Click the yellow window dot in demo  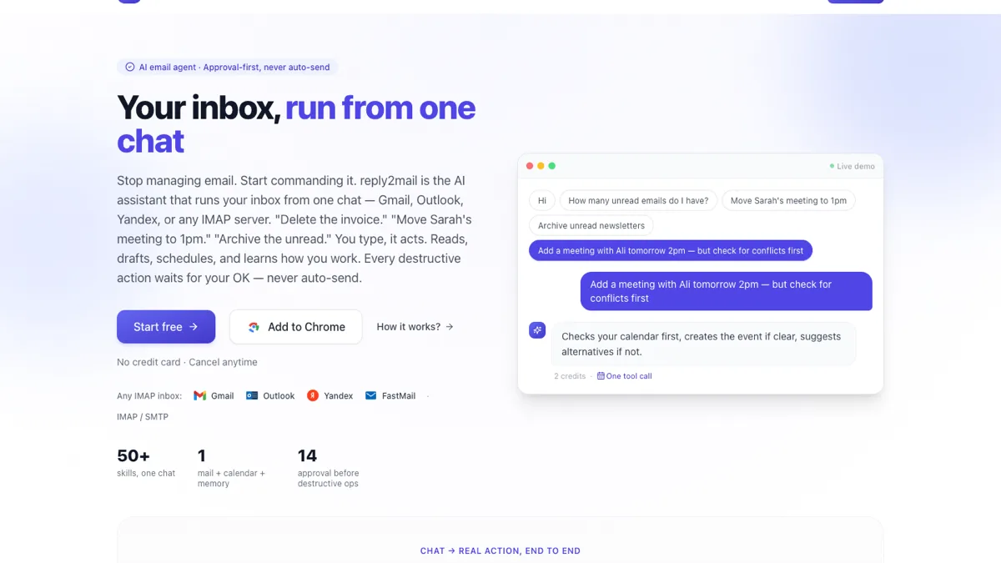(541, 166)
